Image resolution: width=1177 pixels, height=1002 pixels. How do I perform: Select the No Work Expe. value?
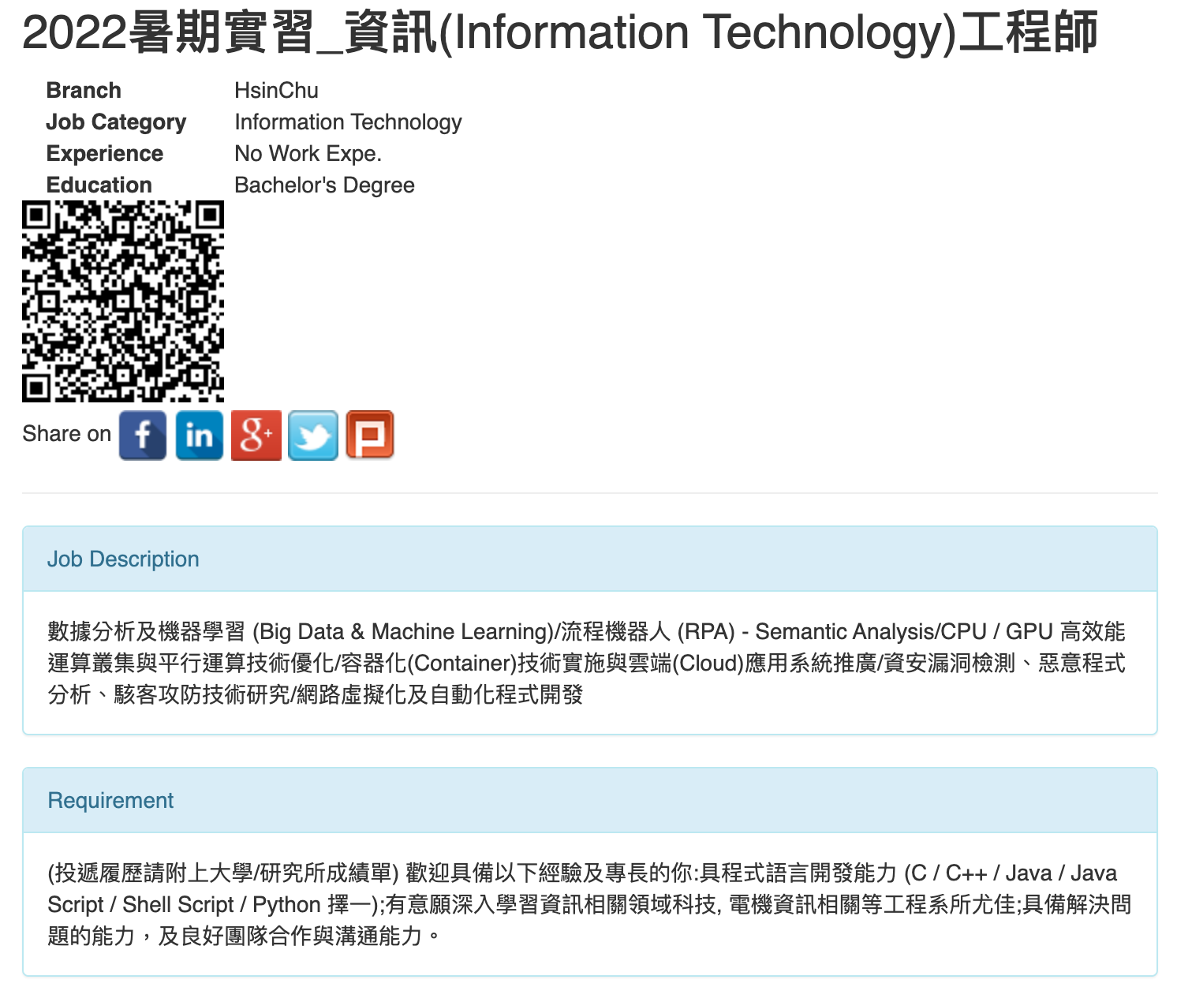(308, 154)
